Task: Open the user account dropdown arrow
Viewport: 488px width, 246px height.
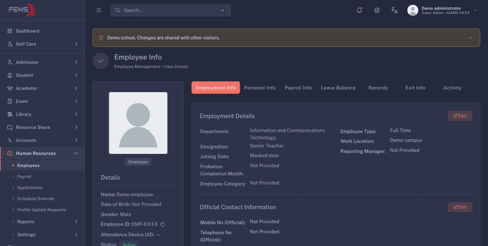Action: pyautogui.click(x=475, y=10)
